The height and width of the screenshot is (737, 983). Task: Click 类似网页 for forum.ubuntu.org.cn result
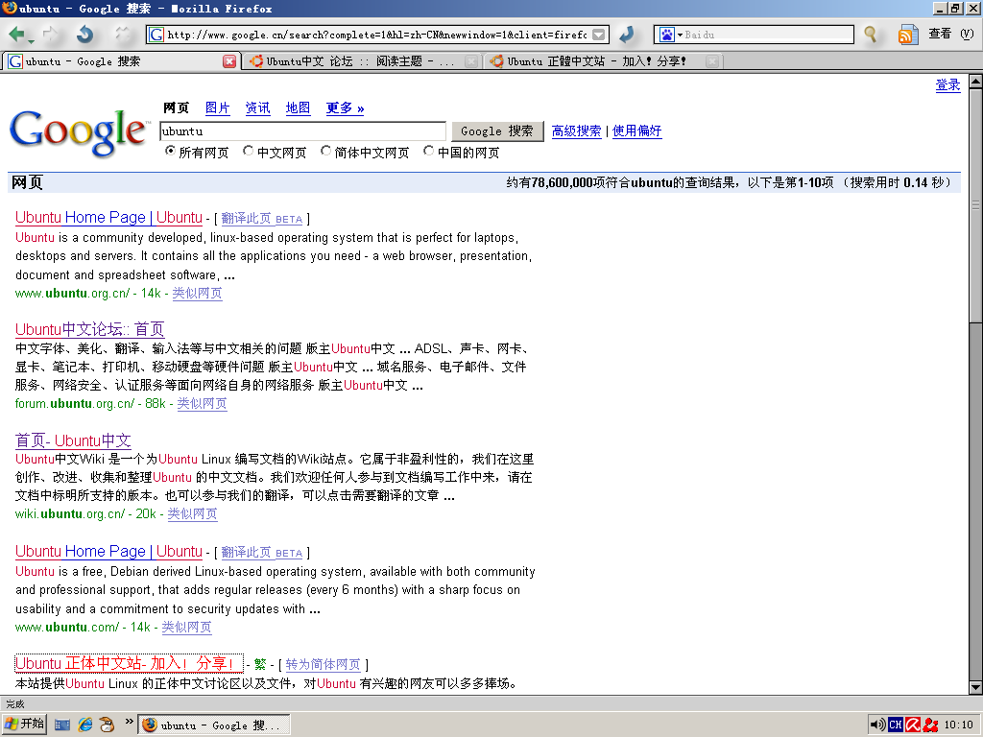pos(202,404)
